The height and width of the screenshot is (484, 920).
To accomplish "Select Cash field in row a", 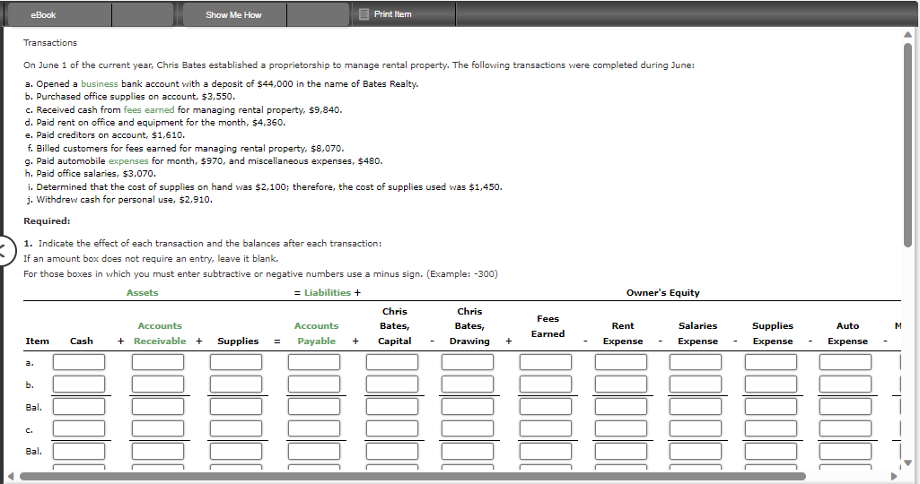I will [x=79, y=362].
